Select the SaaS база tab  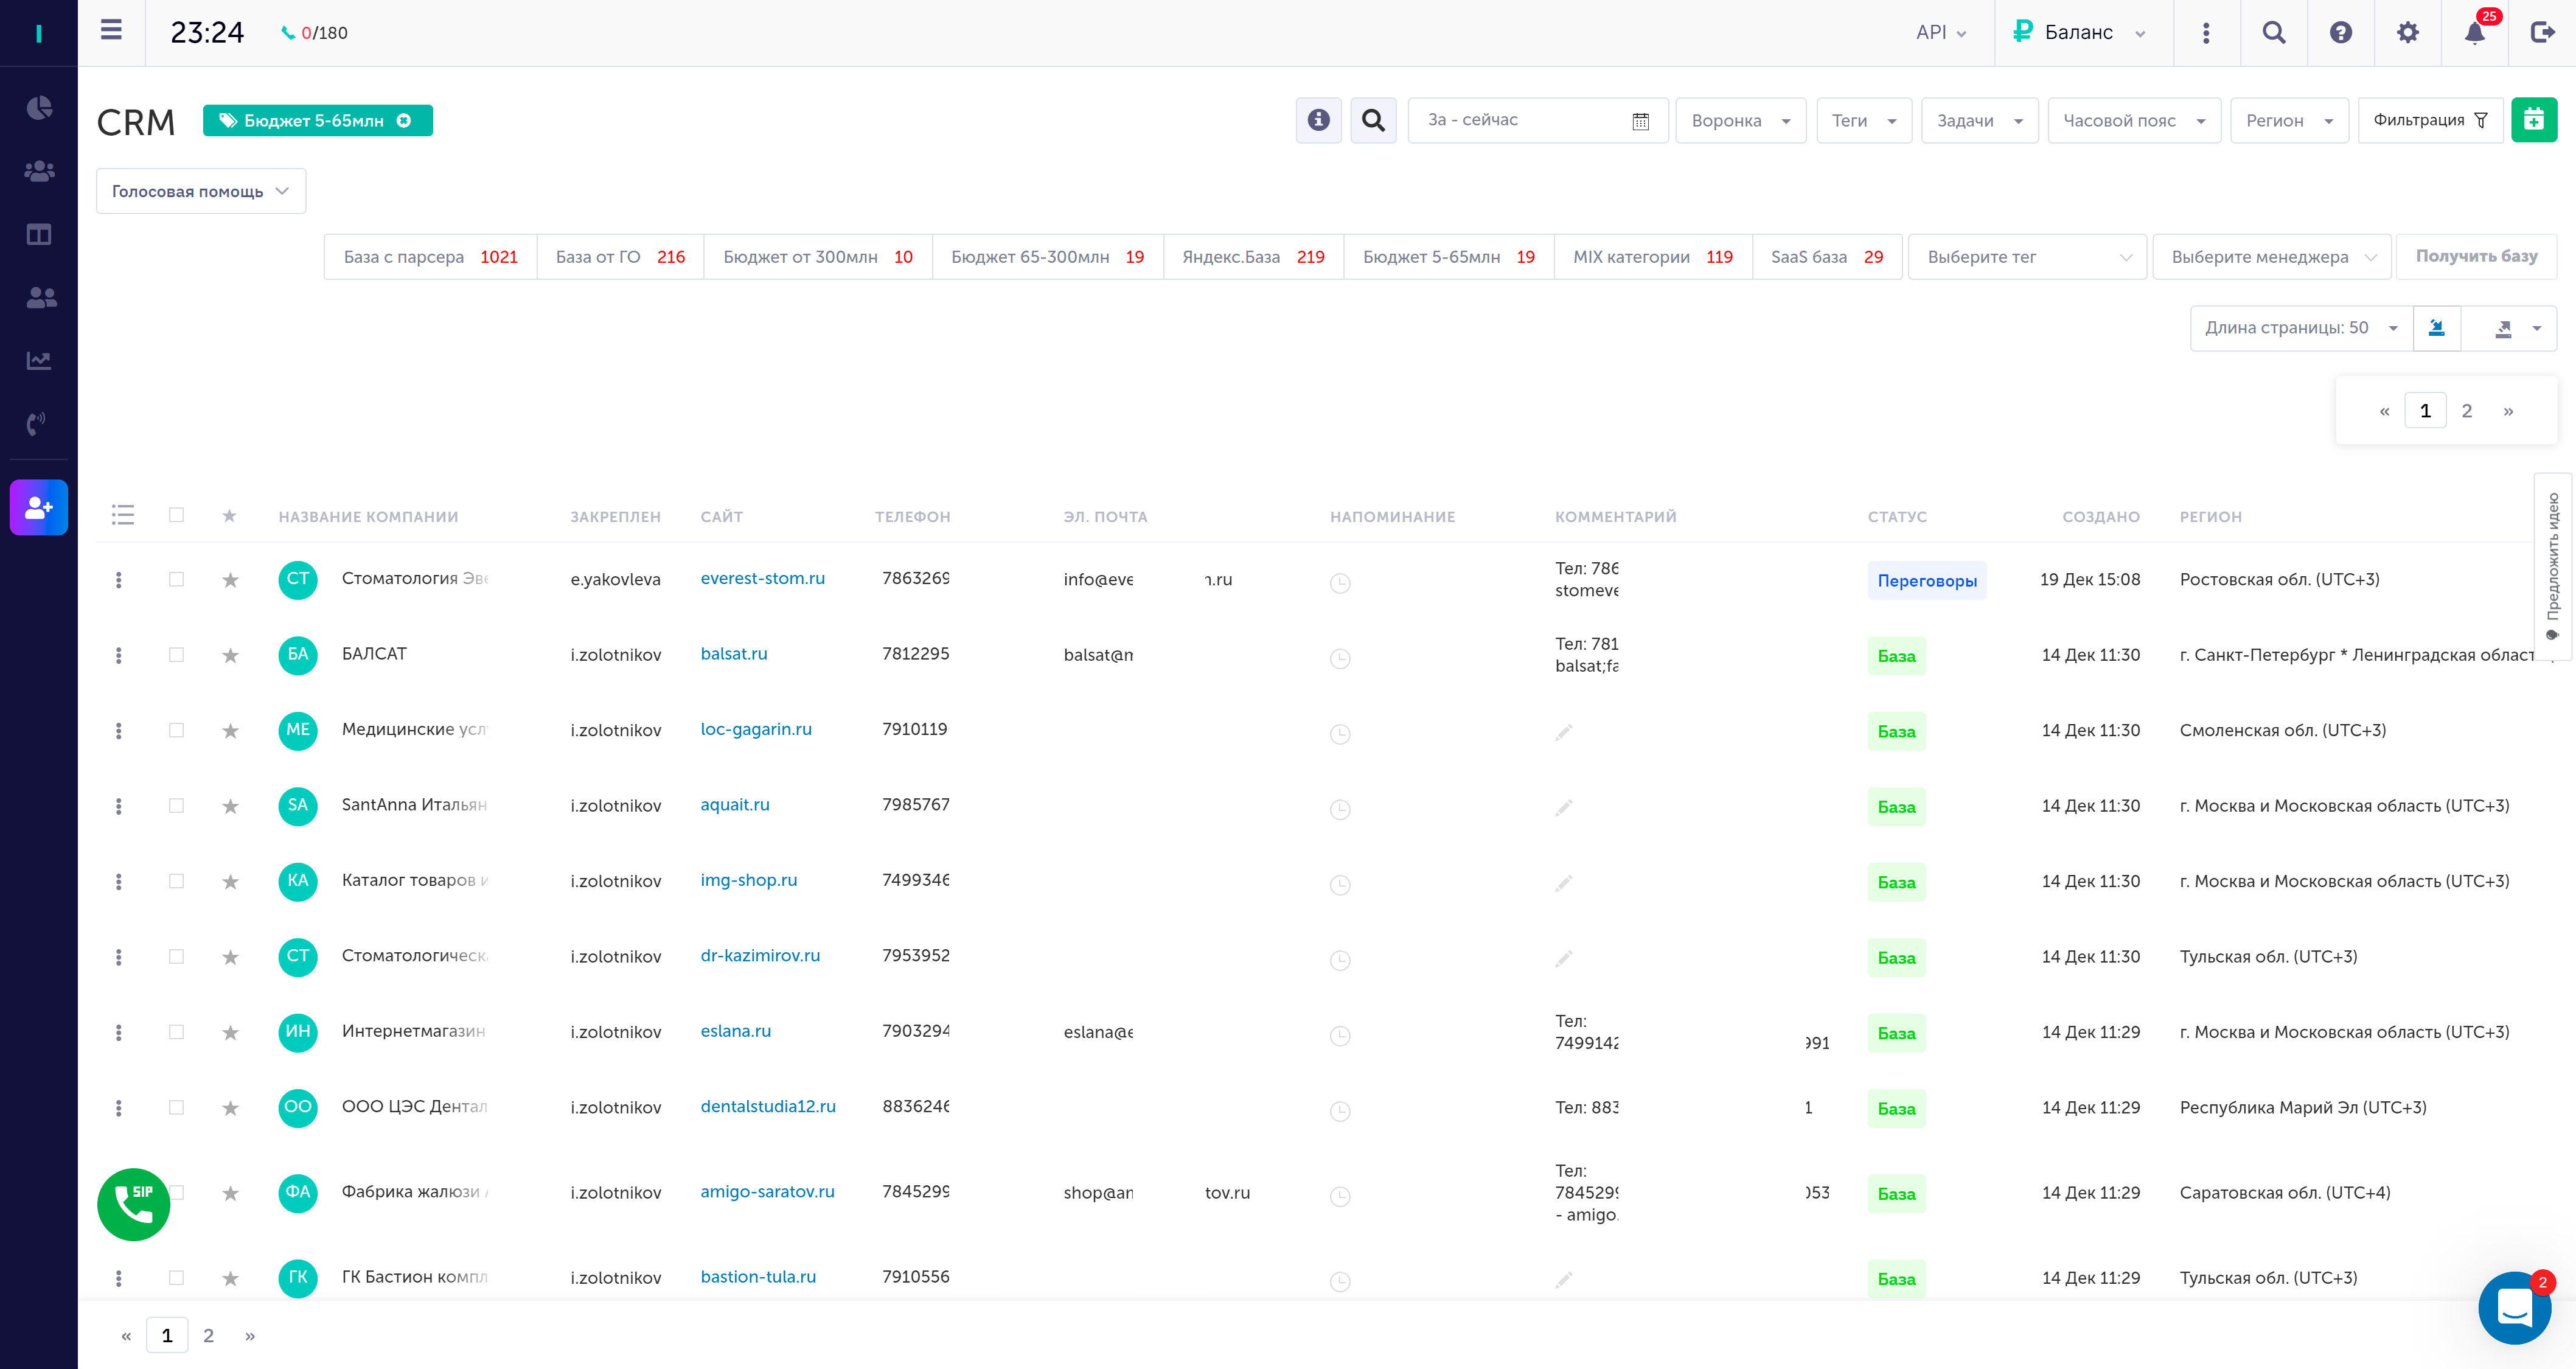click(x=1826, y=257)
